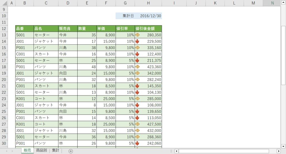This screenshot has width=286, height=154.
Task: Select the 販売員 header cell
Action: [68, 28]
